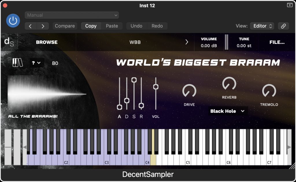296x182 pixels.
Task: Click the piano keys icon
Action: pyautogui.click(x=18, y=63)
